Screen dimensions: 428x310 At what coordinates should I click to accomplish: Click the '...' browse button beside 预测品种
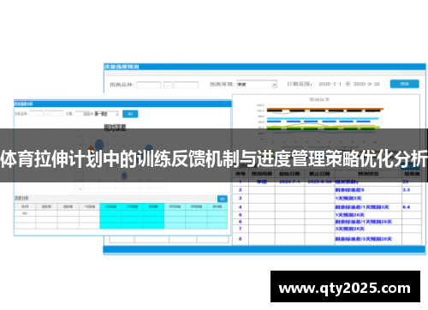[x=168, y=85]
